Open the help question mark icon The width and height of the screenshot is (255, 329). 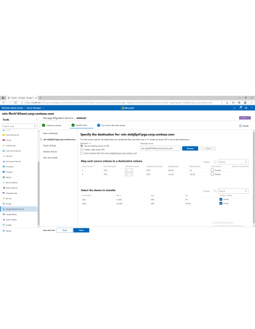coord(252,108)
